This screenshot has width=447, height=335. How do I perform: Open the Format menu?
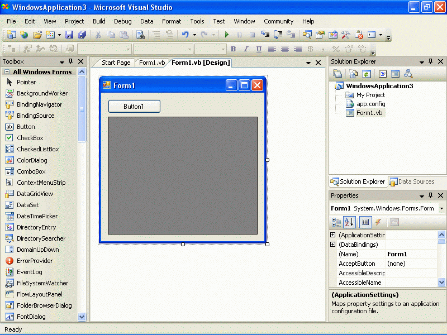pyautogui.click(x=172, y=21)
